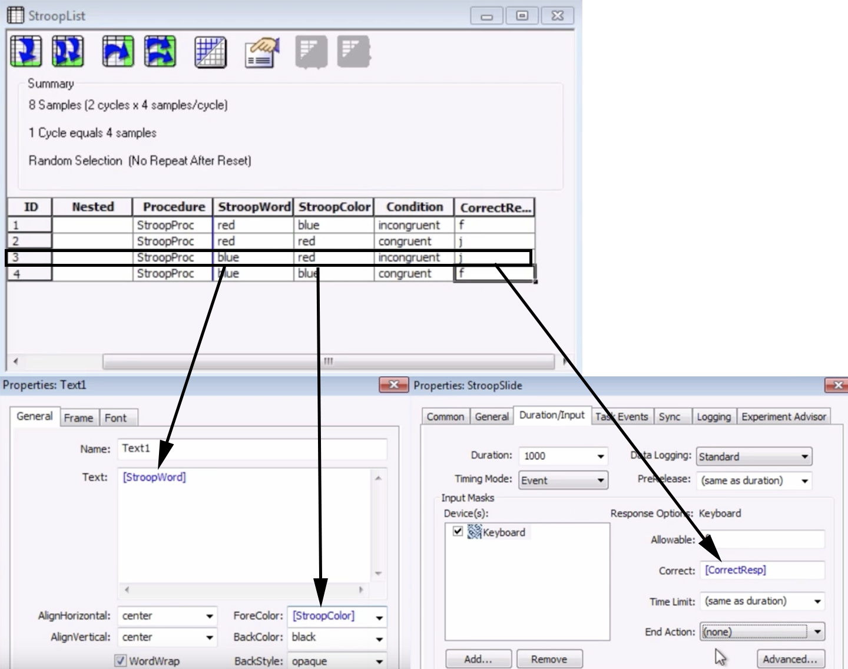Toggle the Keyboard device checkbox
Viewport: 848px width, 669px height.
(x=458, y=531)
